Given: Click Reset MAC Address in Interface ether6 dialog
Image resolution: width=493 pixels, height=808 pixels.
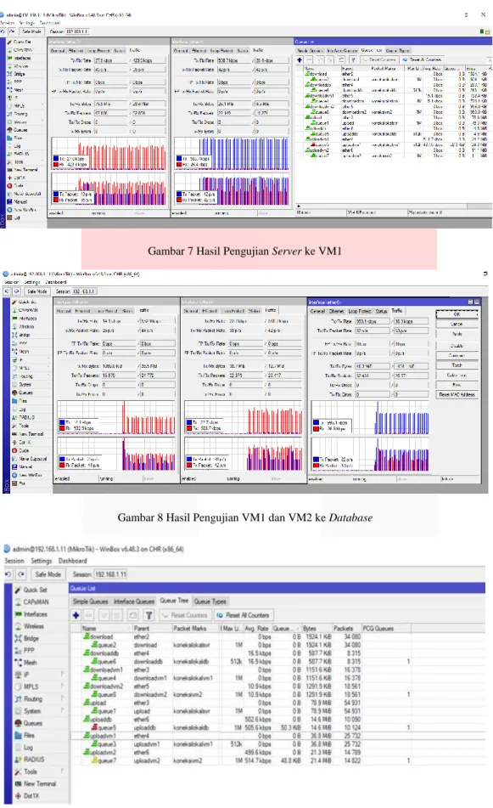Looking at the screenshot, I should (x=457, y=394).
